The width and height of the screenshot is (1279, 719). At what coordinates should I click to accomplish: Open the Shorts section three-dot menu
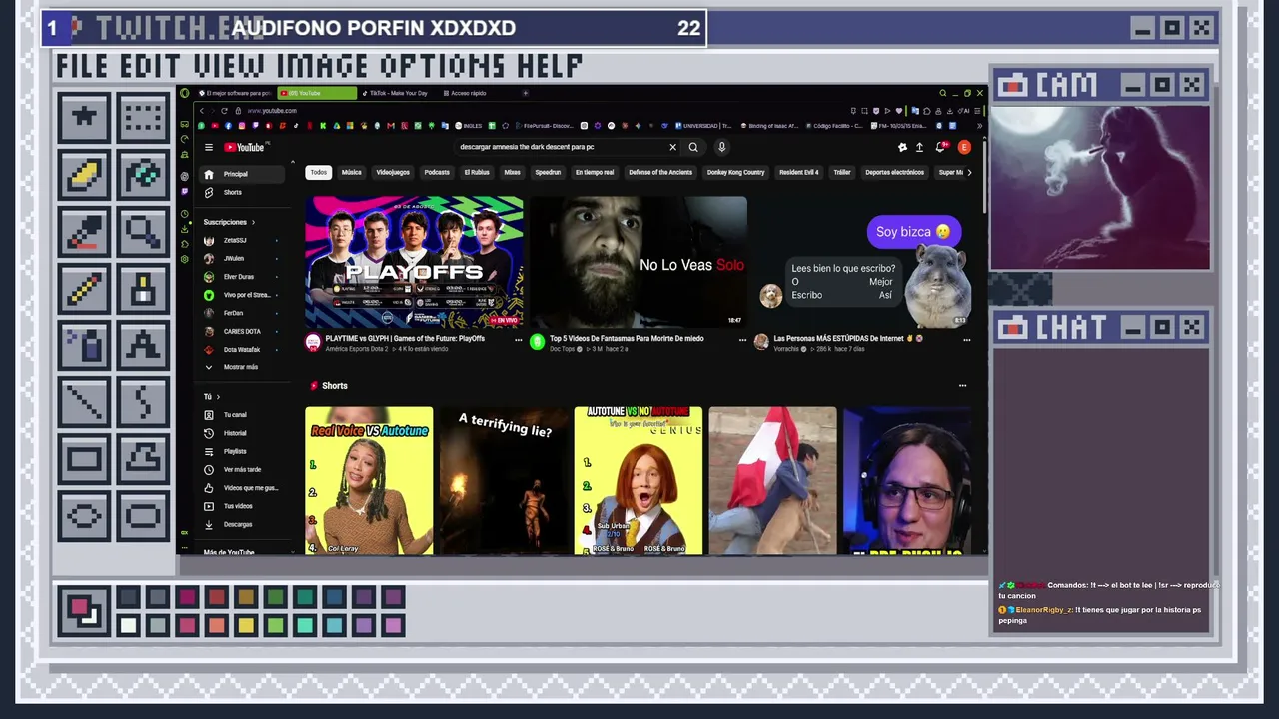click(x=962, y=386)
